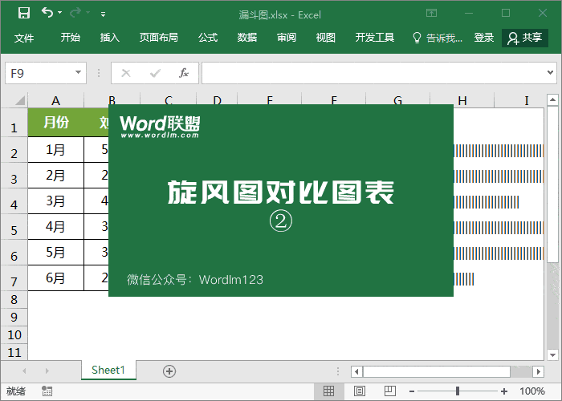
Task: Click the cell containing 5月
Action: (x=55, y=253)
